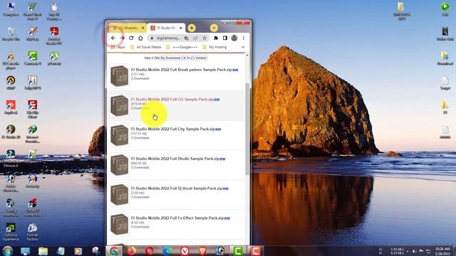
Task: Launch Microsoft Edge from the taskbar
Action: point(167,251)
